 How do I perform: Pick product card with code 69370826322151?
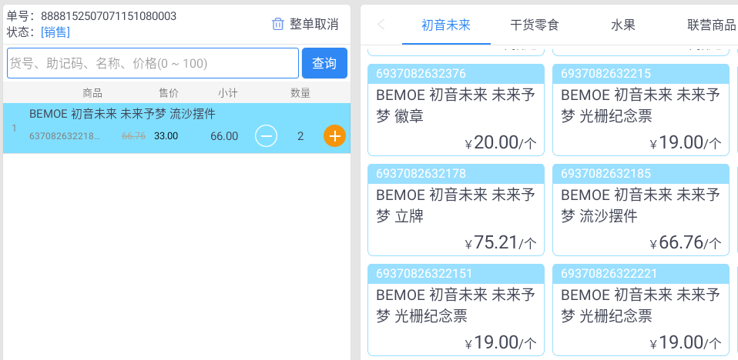coord(455,310)
